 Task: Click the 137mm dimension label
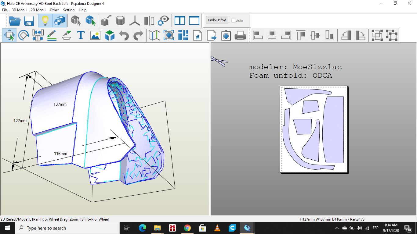pos(60,104)
